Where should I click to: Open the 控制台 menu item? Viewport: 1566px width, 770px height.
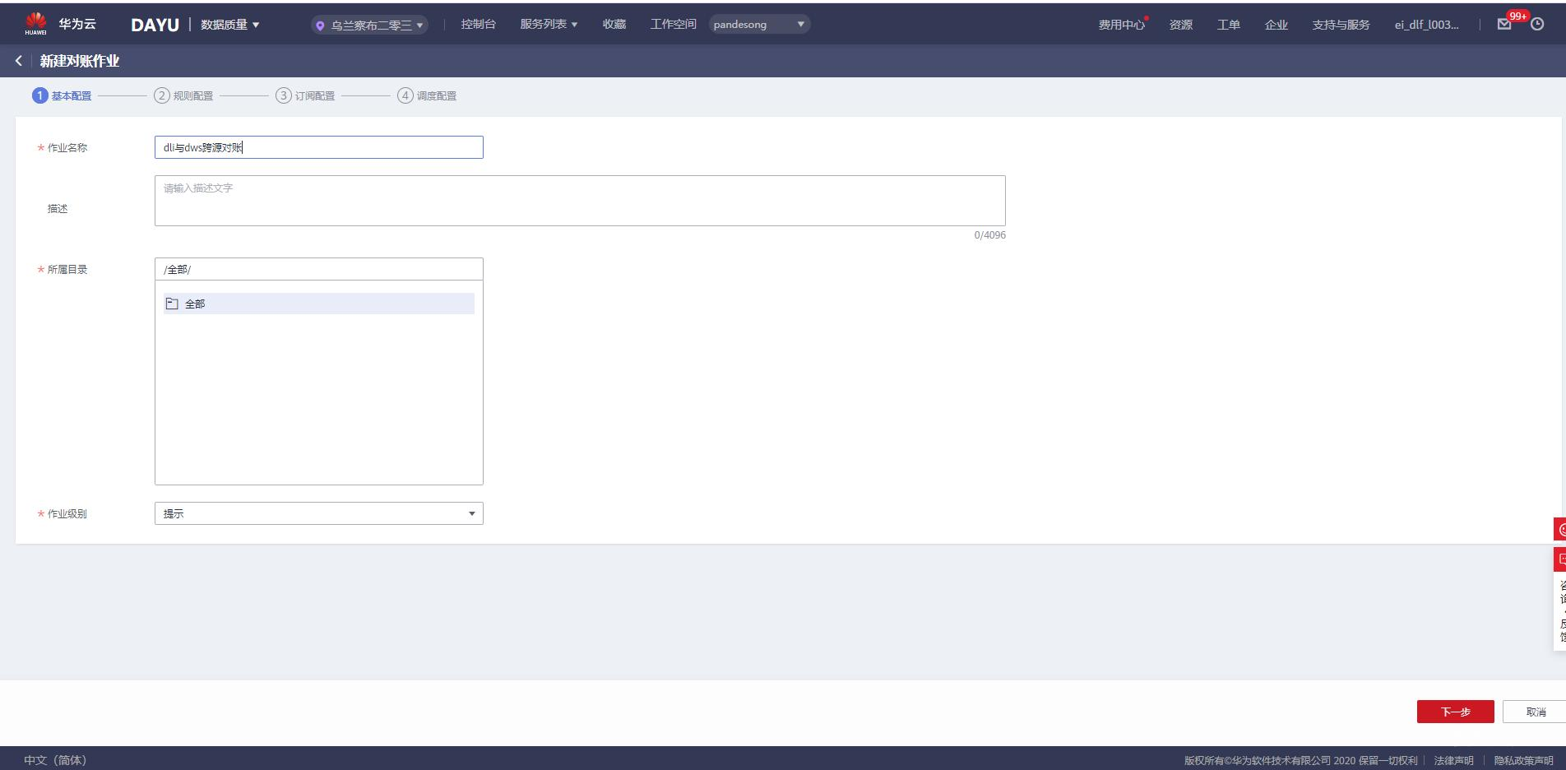pos(479,25)
